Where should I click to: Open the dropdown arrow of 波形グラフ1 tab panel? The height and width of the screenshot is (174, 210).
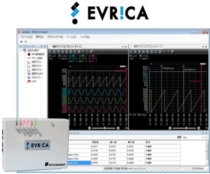point(122,47)
